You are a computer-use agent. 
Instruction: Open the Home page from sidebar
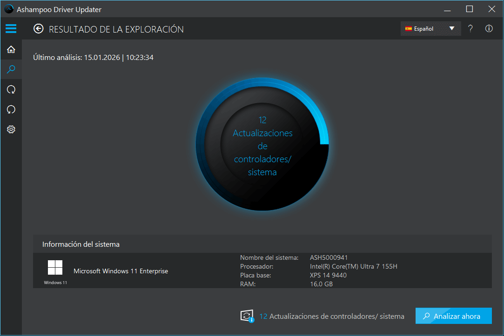pyautogui.click(x=11, y=49)
